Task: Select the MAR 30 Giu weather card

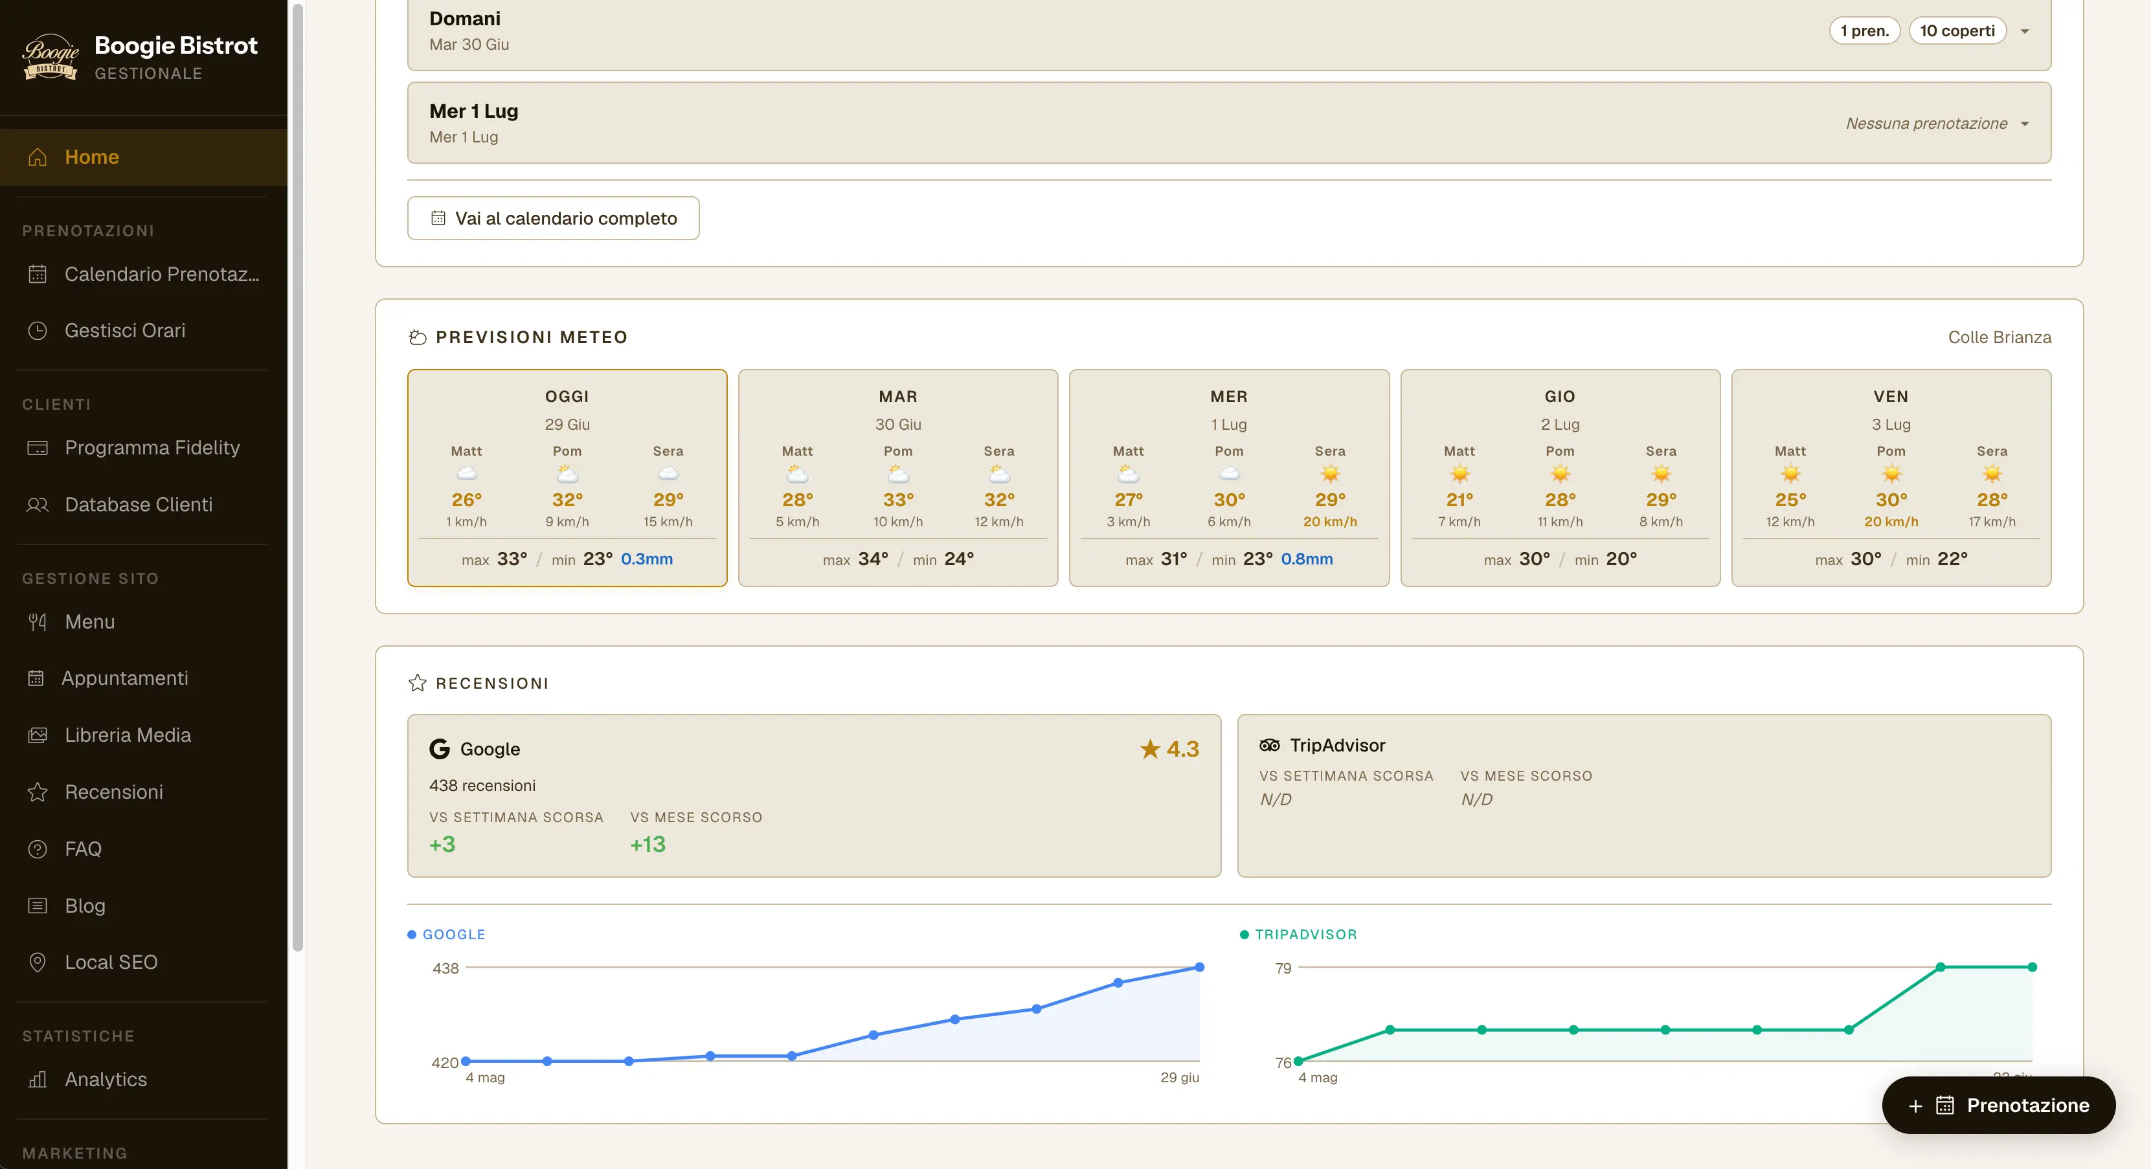Action: pyautogui.click(x=899, y=478)
